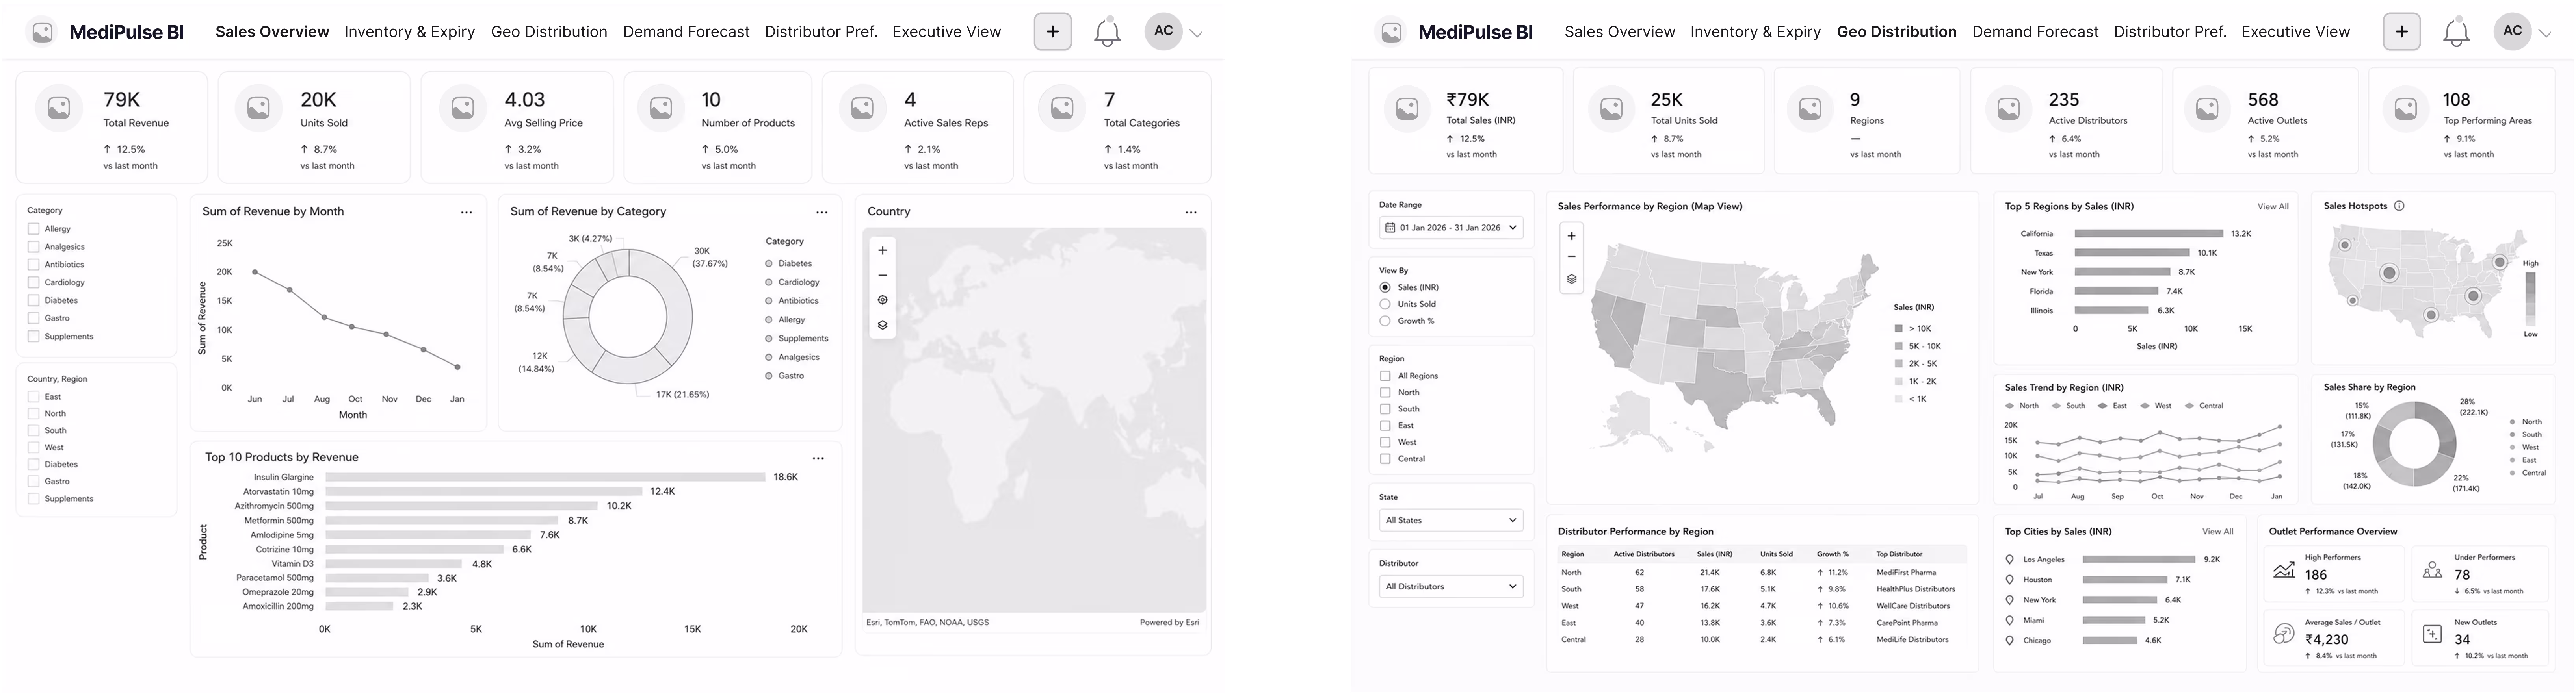
Task: Click the info icon beside Sales Hotspots
Action: click(x=2399, y=206)
